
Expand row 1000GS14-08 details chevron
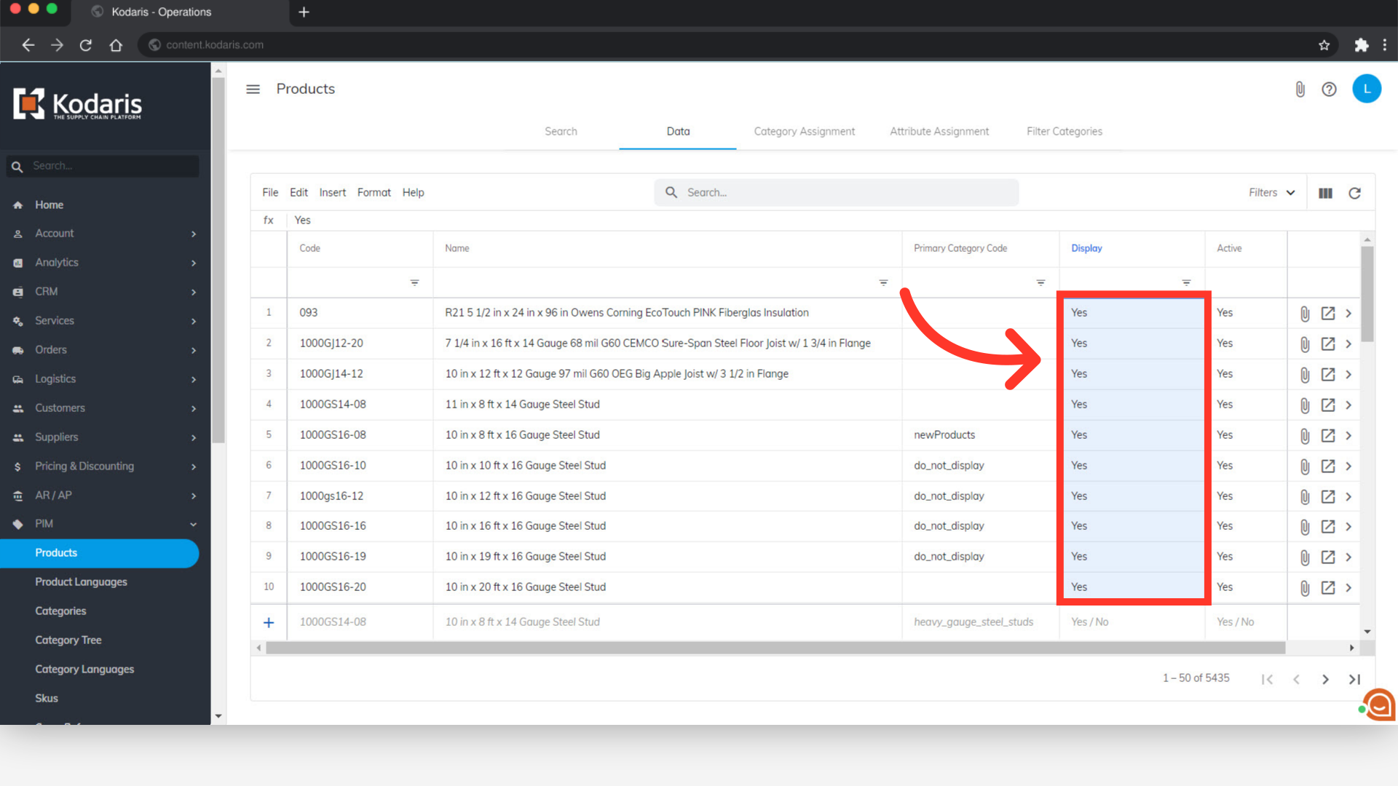pyautogui.click(x=1348, y=405)
